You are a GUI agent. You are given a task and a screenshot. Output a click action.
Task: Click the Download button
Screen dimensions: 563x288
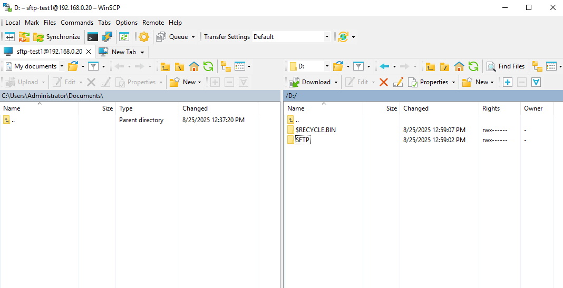(x=310, y=82)
